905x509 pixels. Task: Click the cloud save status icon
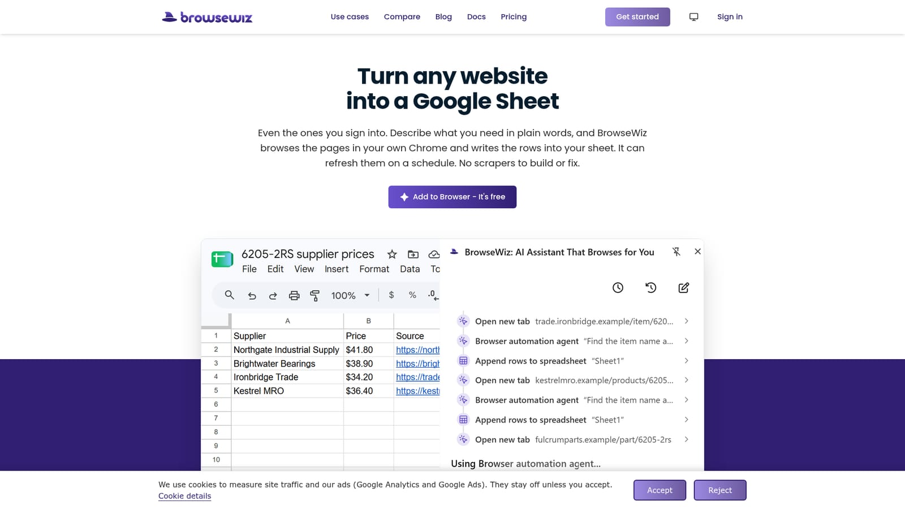[434, 255]
